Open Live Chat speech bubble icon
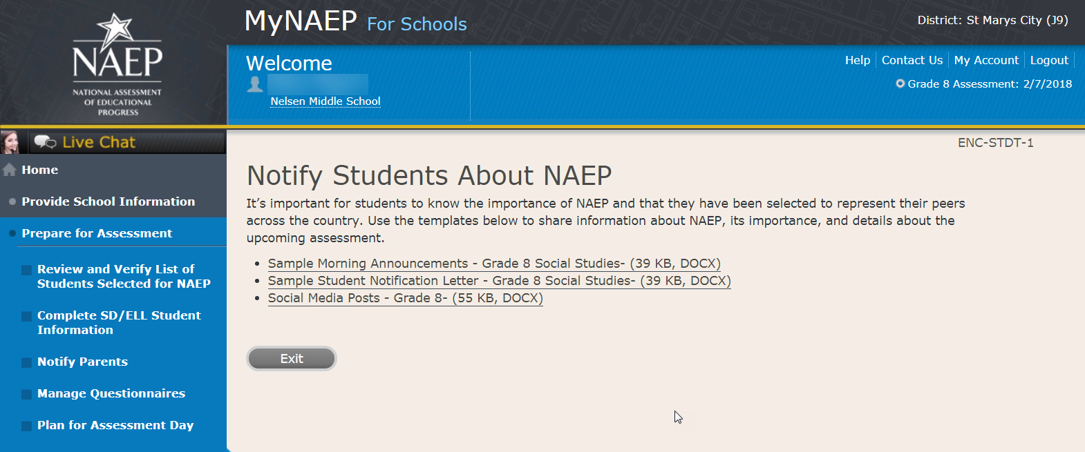This screenshot has width=1085, height=452. pyautogui.click(x=46, y=142)
